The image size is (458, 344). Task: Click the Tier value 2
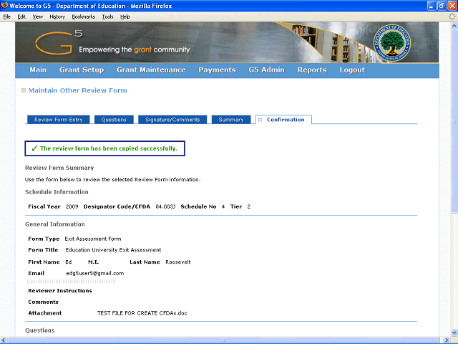248,206
